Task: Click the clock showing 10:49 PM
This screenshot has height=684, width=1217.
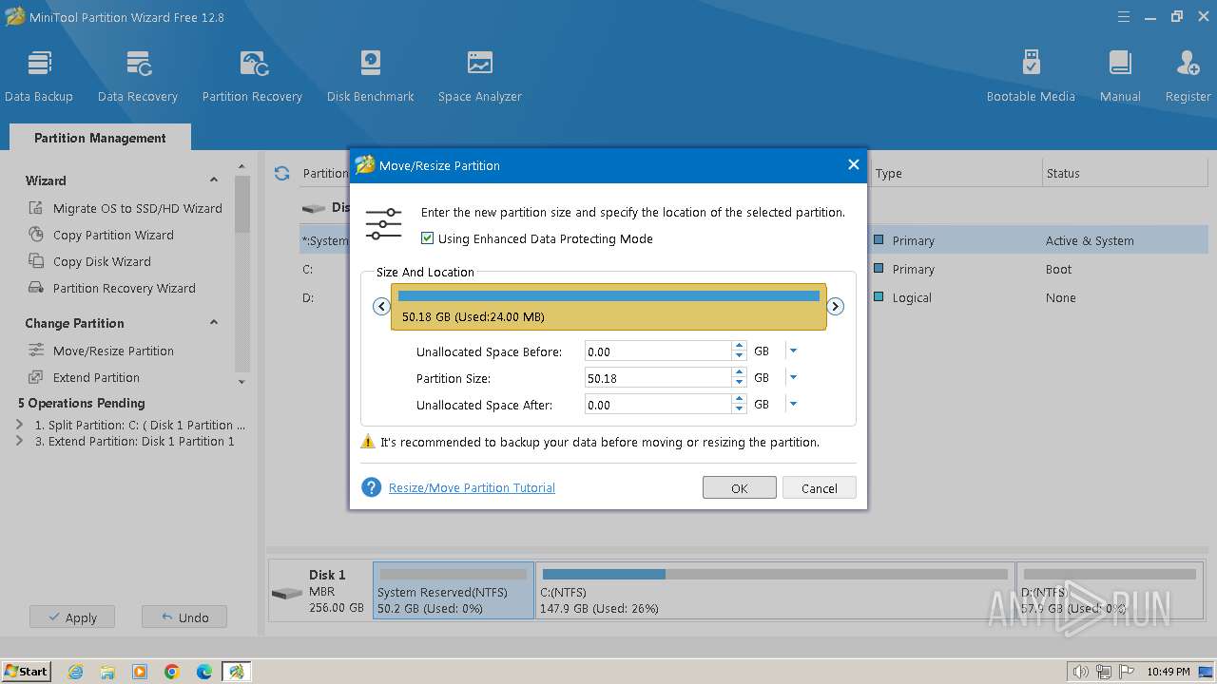Action: coord(1169,672)
